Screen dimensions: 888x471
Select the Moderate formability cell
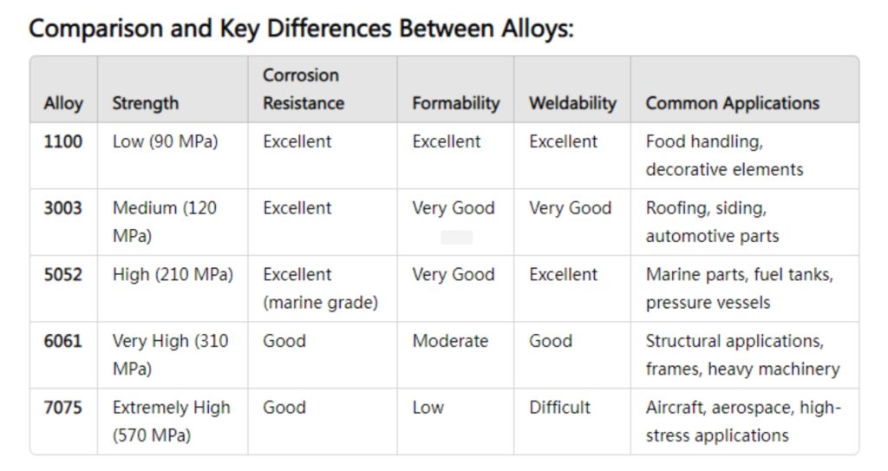[450, 341]
